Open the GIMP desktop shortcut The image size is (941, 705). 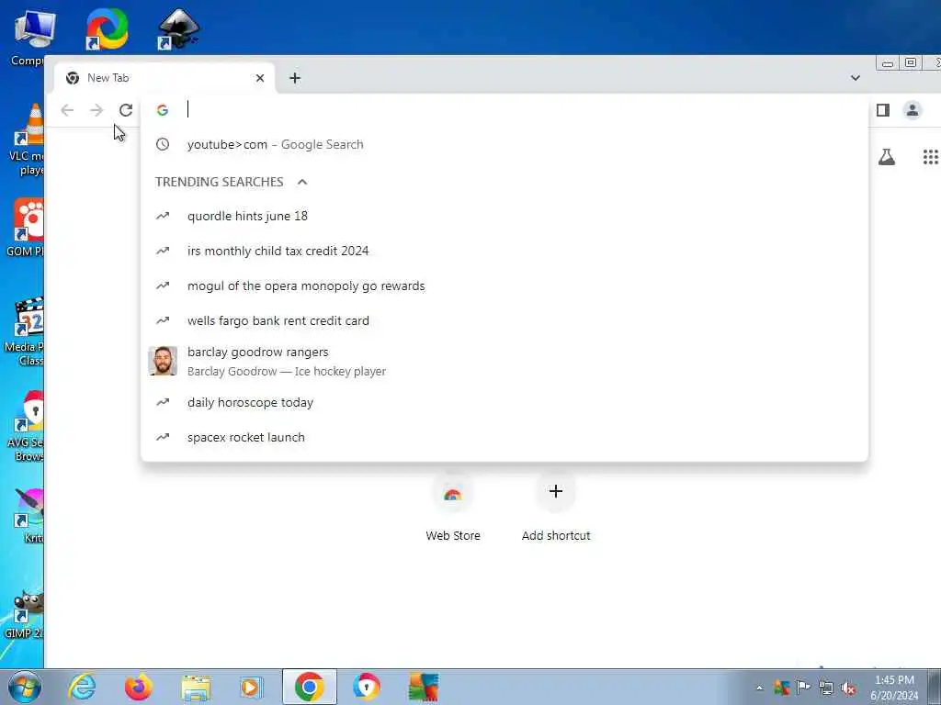point(24,614)
